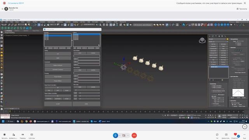This screenshot has height=140, width=249.
Task: Open the Modifier List dropdown
Action: click(219, 42)
